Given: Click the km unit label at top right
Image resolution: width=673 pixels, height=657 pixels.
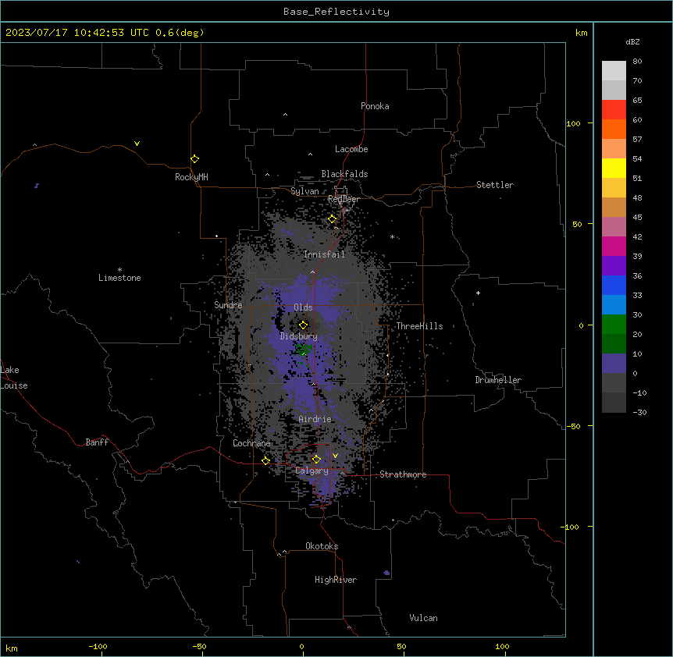Looking at the screenshot, I should (582, 33).
